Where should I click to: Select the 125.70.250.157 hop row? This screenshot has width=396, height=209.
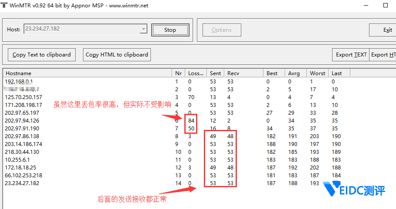(177, 97)
